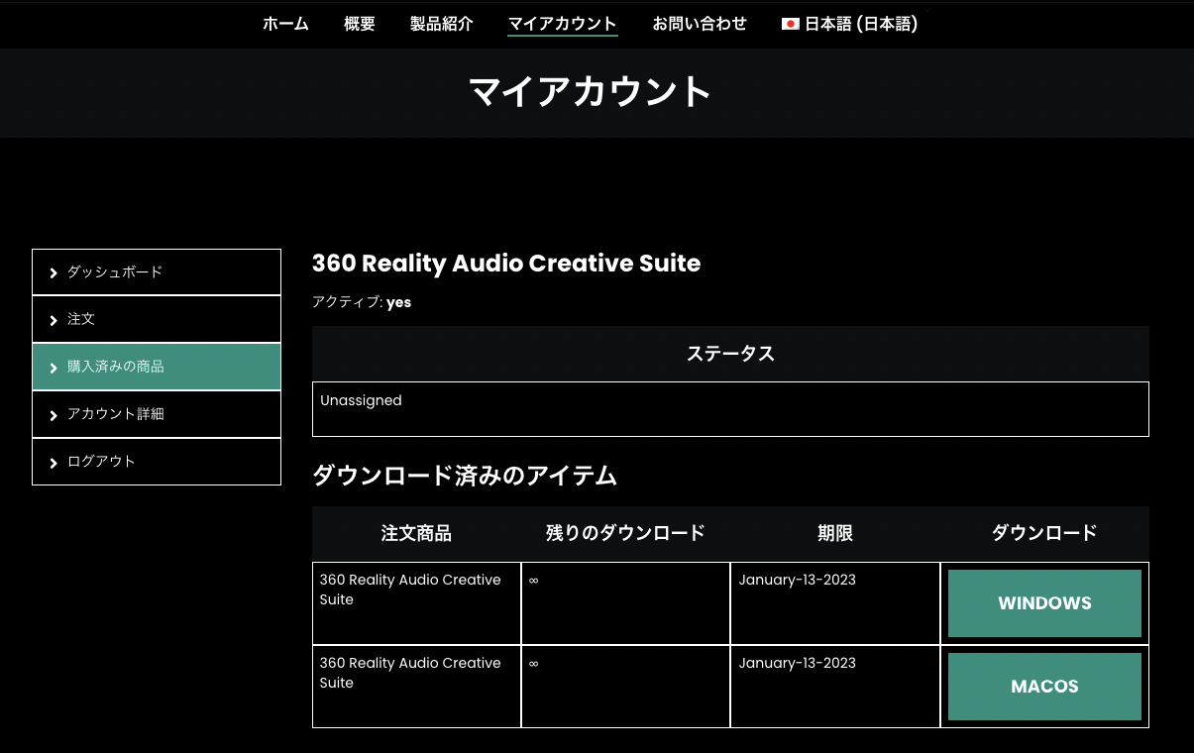This screenshot has height=753, width=1194.
Task: Select 購入済みの商品 sidebar item
Action: tap(157, 367)
